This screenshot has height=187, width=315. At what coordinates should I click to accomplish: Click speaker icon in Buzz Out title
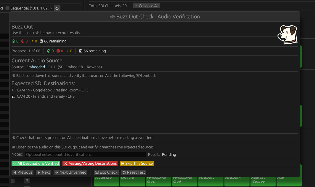(x=112, y=17)
